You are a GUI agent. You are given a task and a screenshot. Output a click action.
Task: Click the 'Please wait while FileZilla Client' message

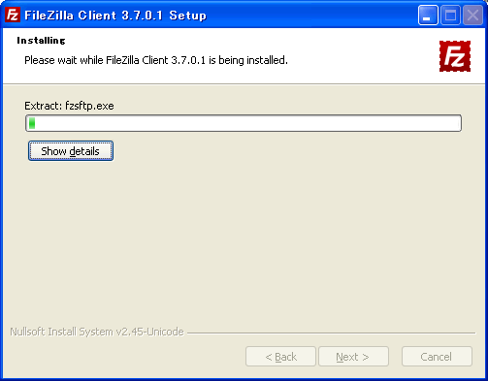[x=156, y=60]
